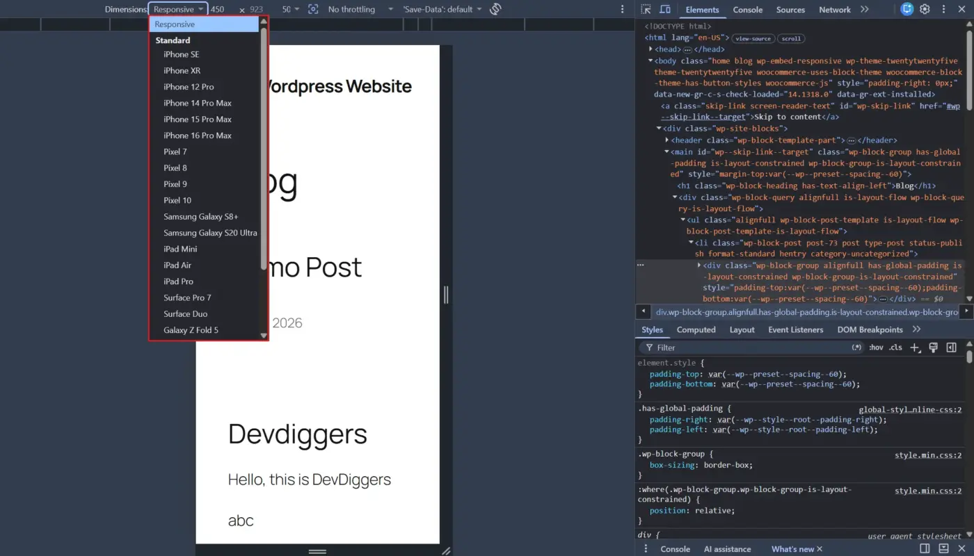Click the view-source badge on html

coord(753,39)
